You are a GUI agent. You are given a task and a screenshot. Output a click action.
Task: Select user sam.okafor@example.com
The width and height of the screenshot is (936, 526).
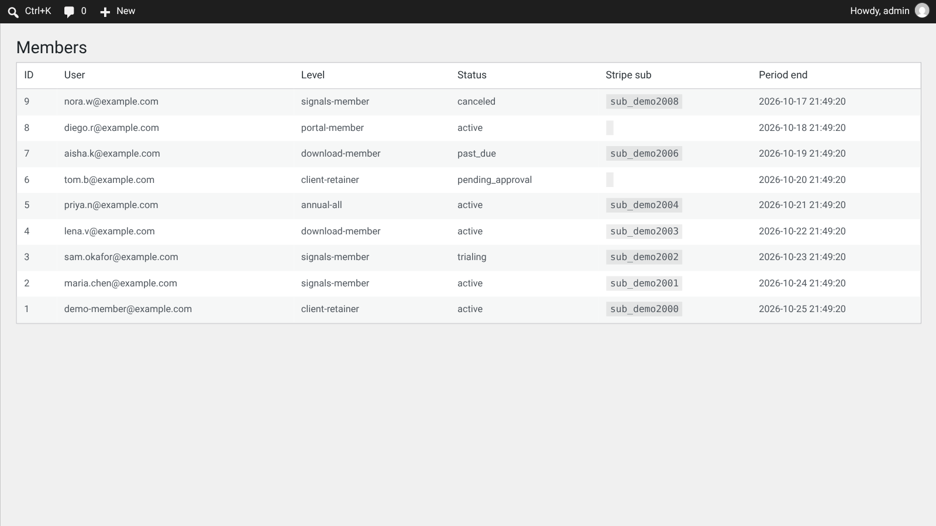click(x=121, y=257)
